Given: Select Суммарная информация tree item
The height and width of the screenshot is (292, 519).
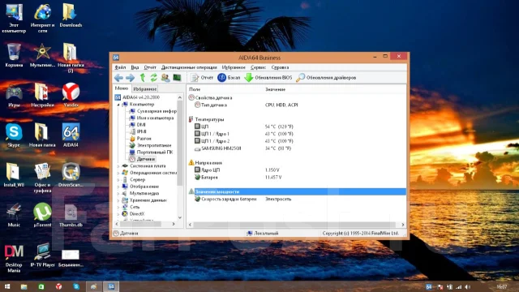Looking at the screenshot, I should 153,111.
